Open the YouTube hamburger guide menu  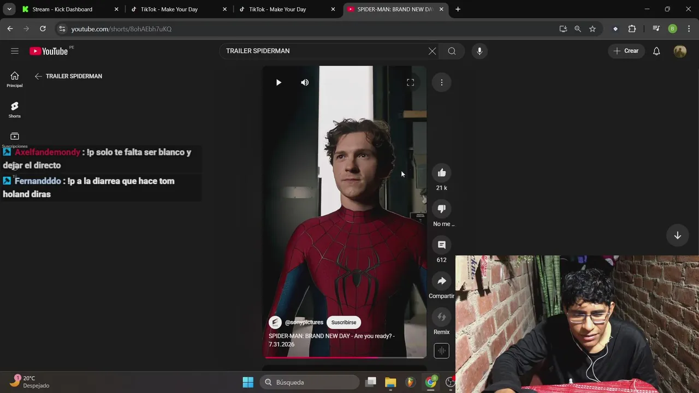coord(15,51)
